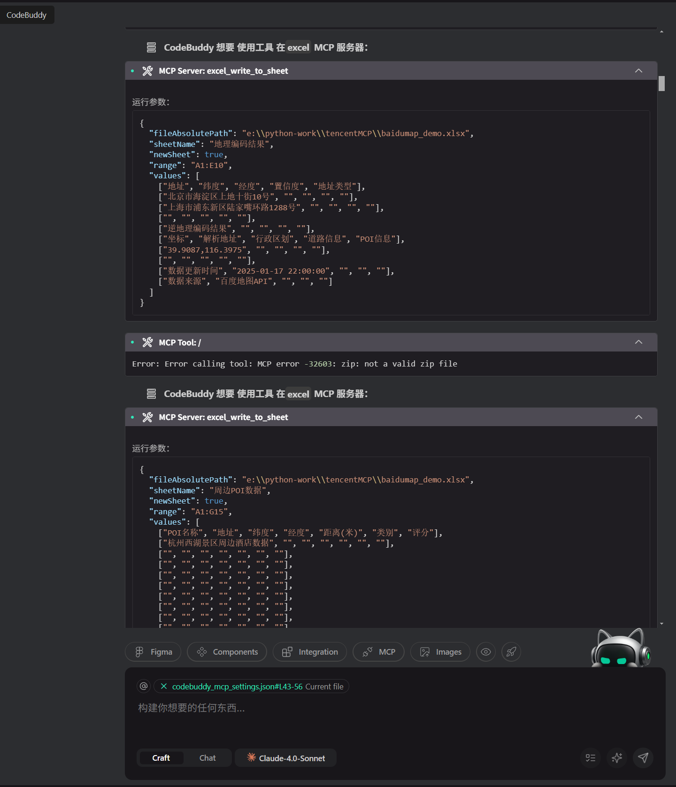Click the "A1:E10" range value
Image resolution: width=676 pixels, height=787 pixels.
pyautogui.click(x=209, y=165)
